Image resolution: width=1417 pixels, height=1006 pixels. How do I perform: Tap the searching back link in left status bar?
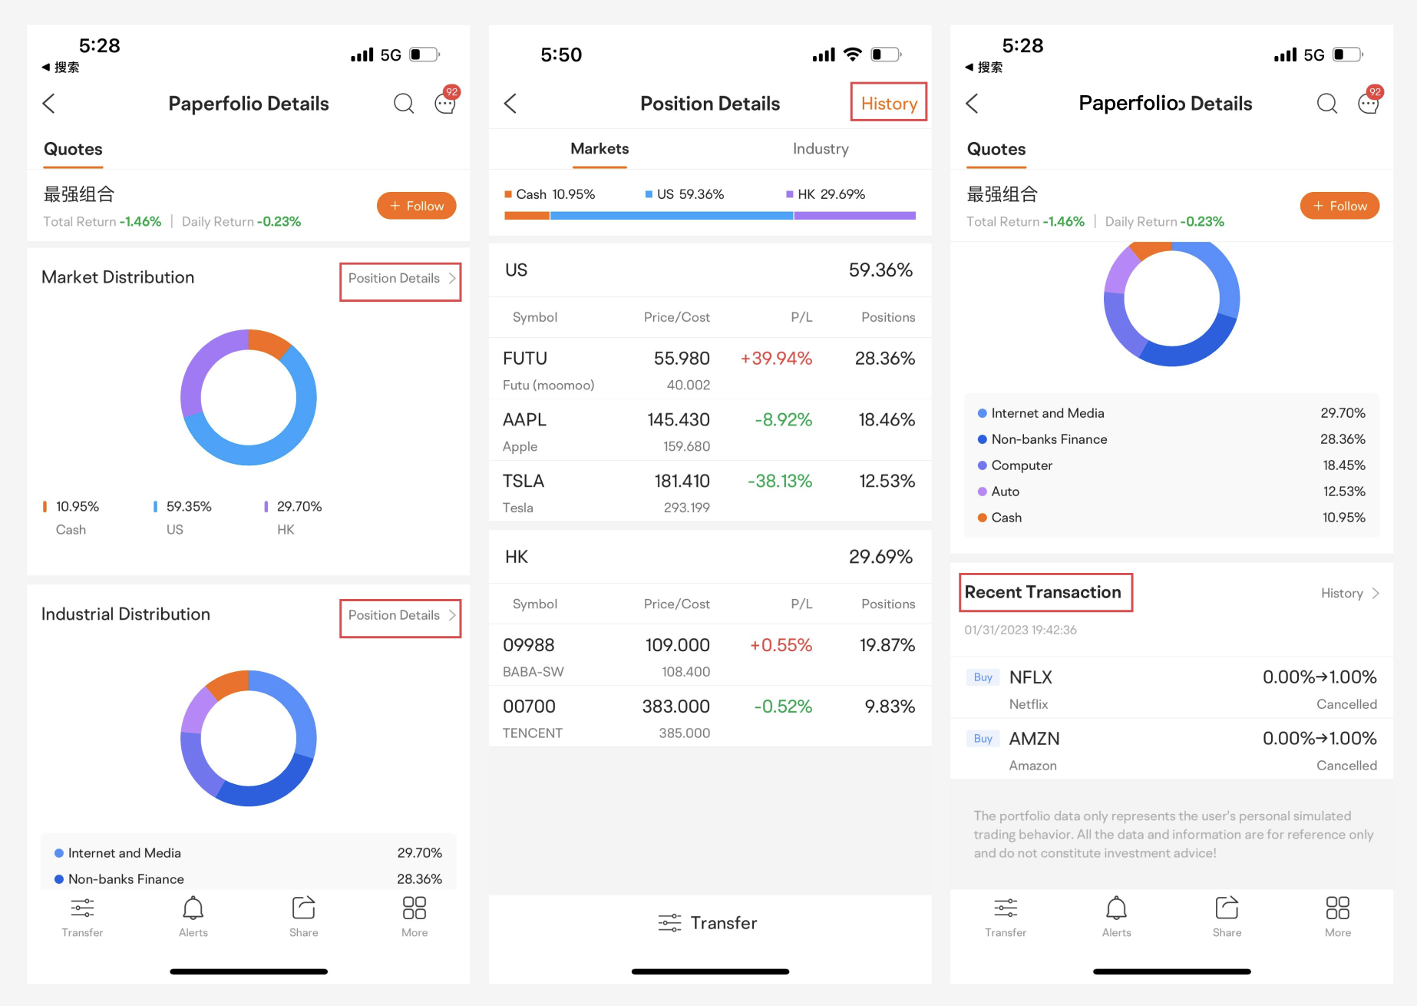tap(61, 68)
